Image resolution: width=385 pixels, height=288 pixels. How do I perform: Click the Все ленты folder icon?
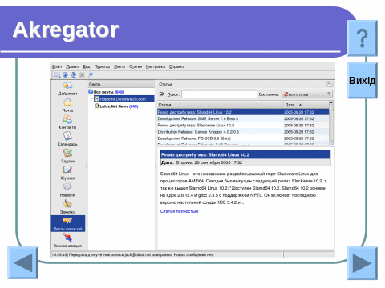pos(91,92)
